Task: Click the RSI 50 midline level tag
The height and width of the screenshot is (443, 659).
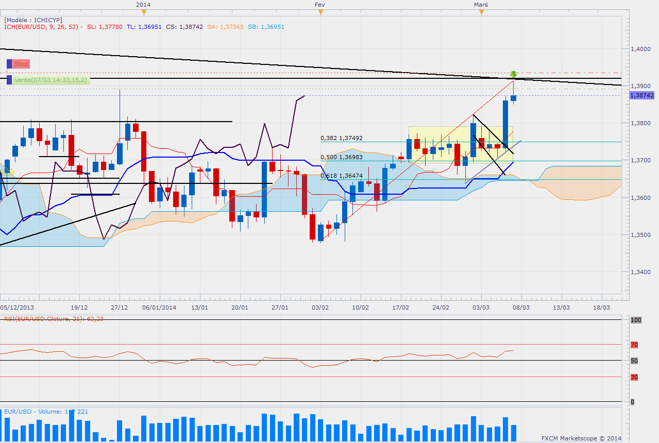Action: 635,361
